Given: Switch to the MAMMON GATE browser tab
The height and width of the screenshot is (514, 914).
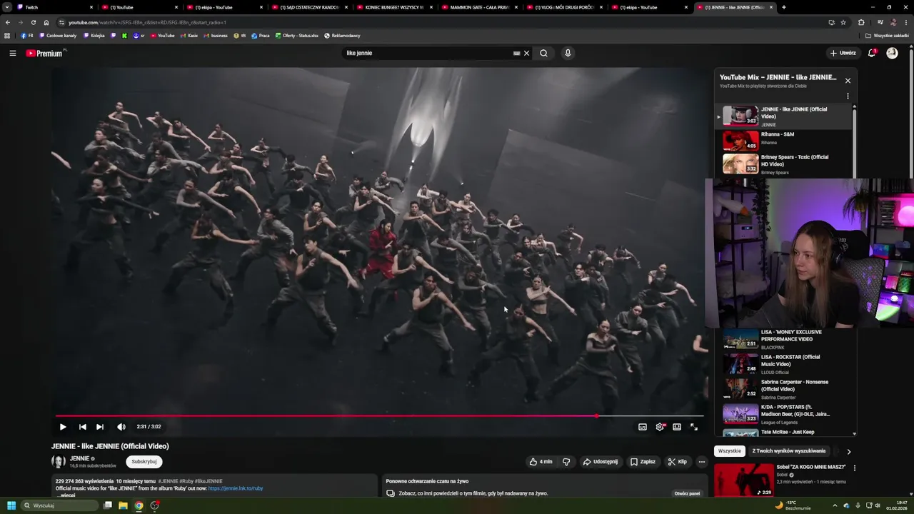Looking at the screenshot, I should click(480, 7).
